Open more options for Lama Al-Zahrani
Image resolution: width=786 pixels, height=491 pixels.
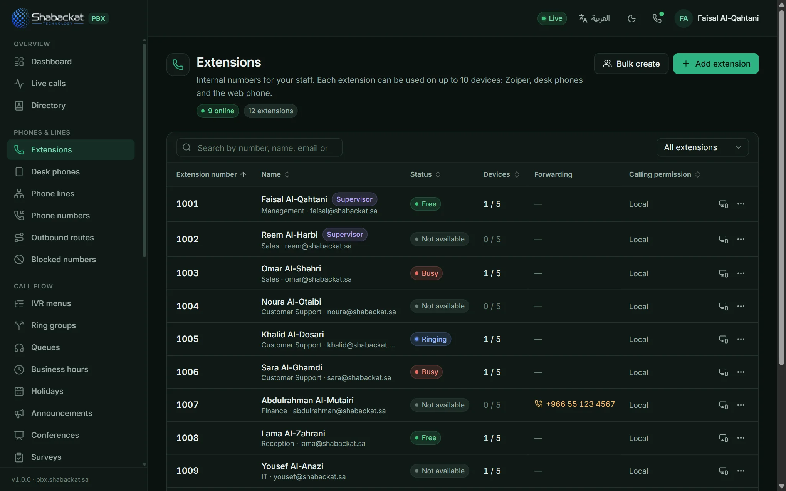(741, 438)
